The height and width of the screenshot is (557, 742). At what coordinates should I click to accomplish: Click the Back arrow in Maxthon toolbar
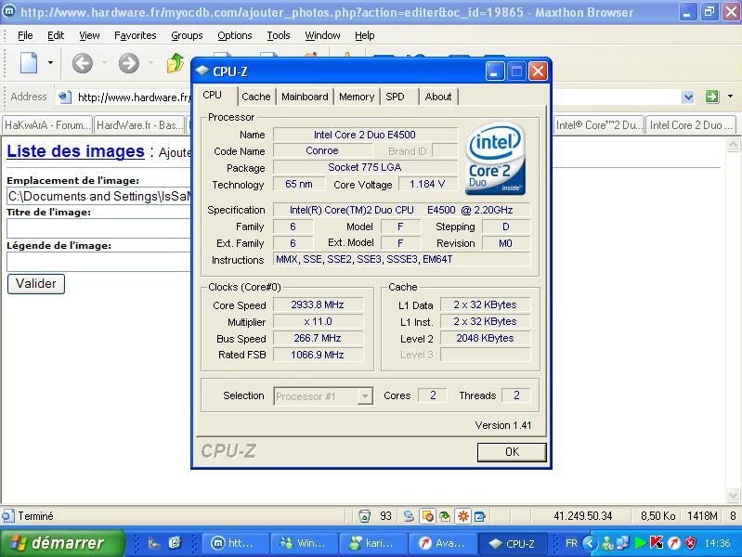83,63
